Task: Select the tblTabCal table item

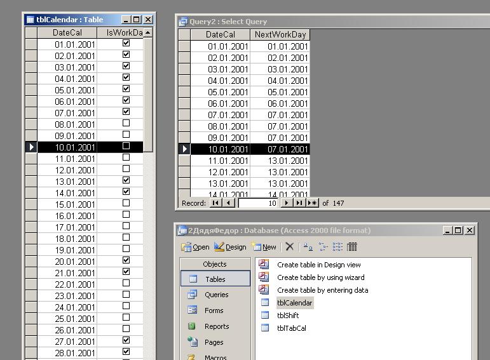Action: pyautogui.click(x=292, y=328)
